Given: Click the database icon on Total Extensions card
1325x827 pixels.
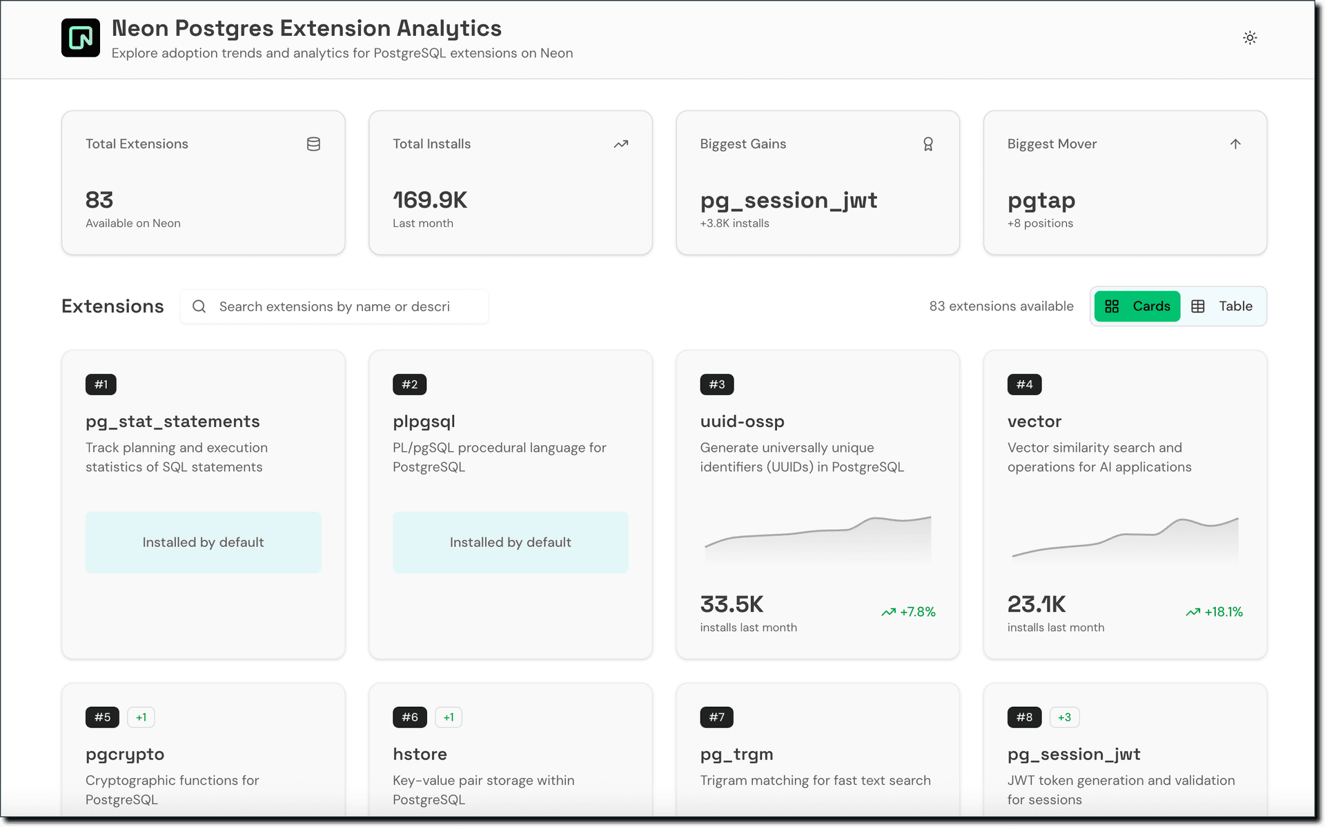Looking at the screenshot, I should (x=313, y=143).
